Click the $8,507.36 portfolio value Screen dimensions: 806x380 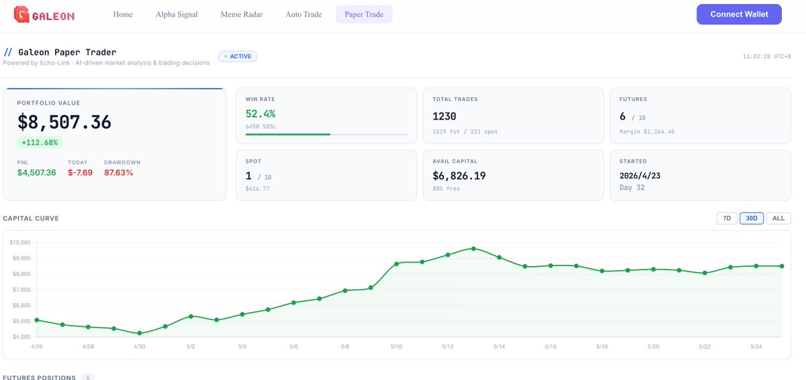point(64,122)
